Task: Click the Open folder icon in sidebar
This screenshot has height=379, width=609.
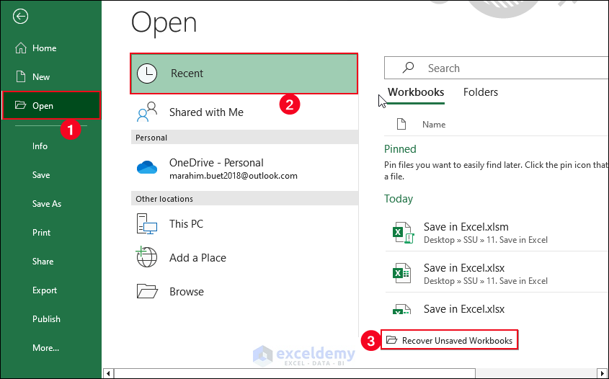Action: (20, 105)
